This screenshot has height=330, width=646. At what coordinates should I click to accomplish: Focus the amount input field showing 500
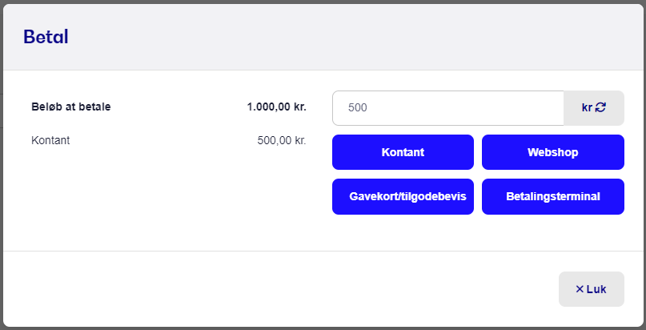[447, 108]
